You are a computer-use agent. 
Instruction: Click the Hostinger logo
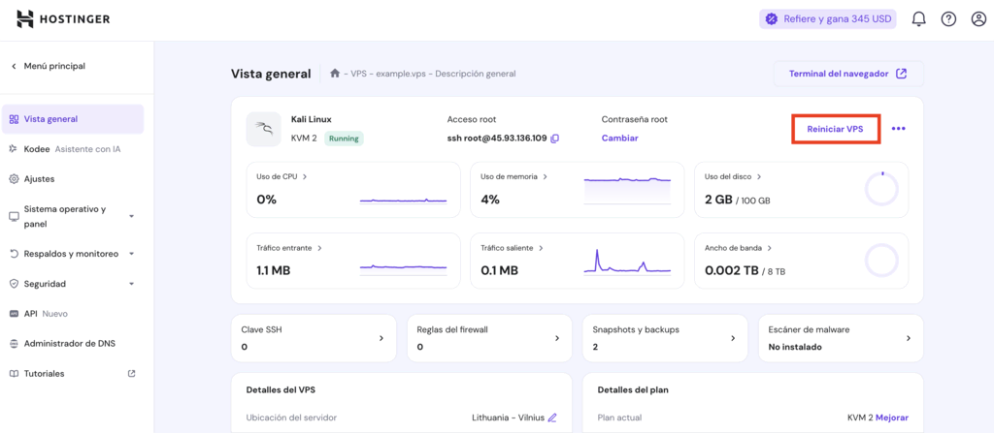pyautogui.click(x=63, y=19)
